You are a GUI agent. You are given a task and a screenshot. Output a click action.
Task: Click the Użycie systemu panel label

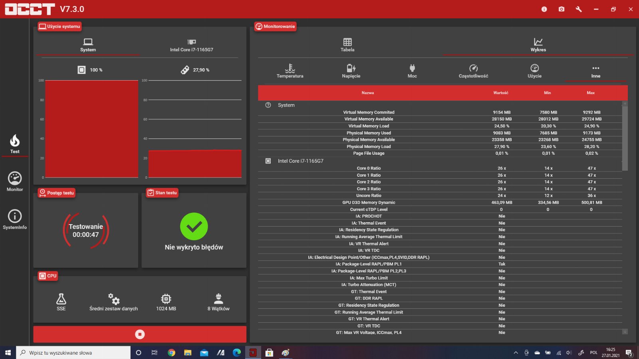[x=60, y=26]
